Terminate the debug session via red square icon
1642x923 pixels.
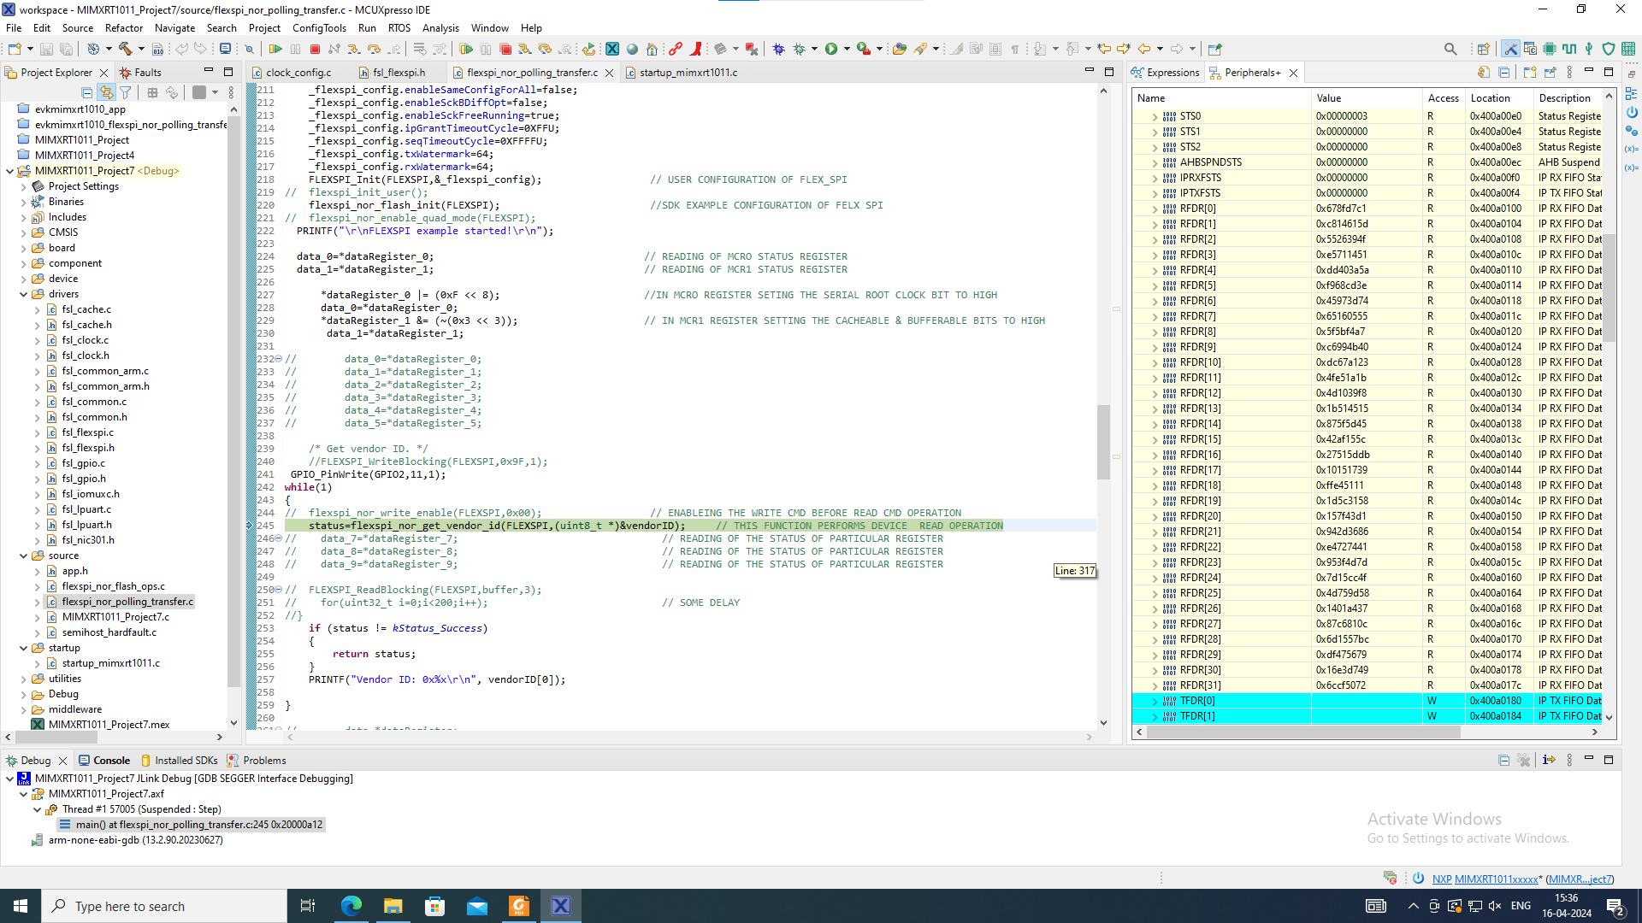315,49
